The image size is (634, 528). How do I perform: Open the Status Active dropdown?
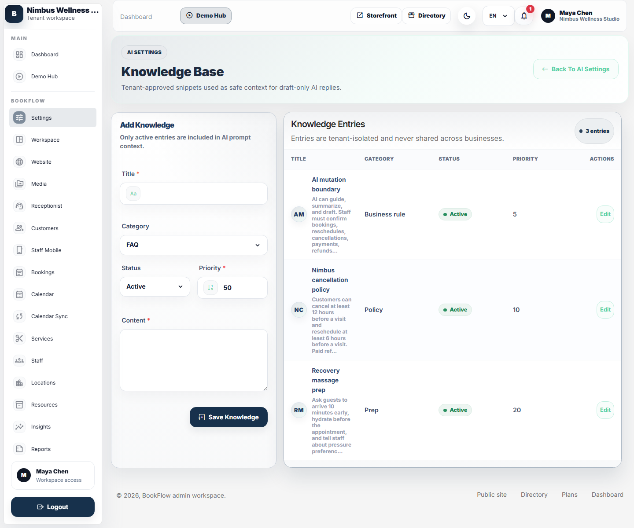point(155,287)
